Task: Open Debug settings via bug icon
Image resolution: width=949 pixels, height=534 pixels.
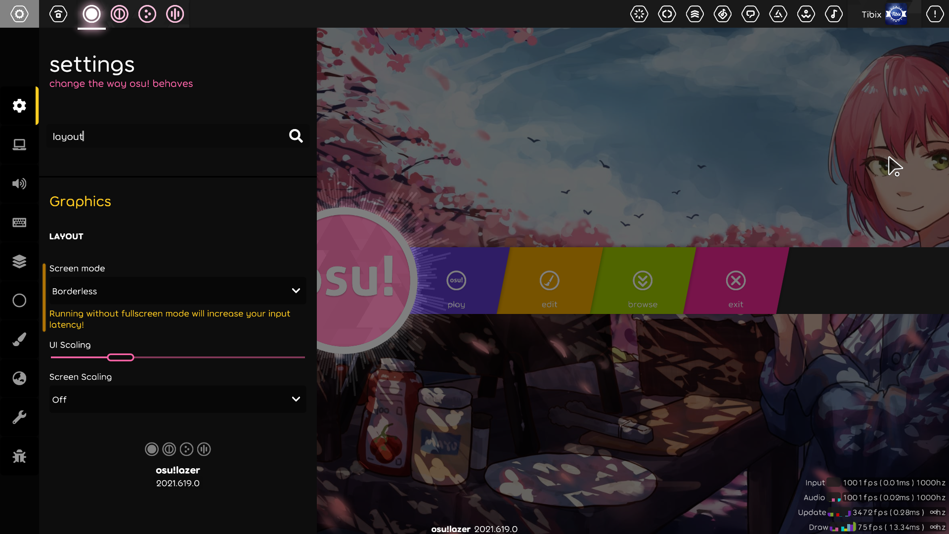Action: pyautogui.click(x=19, y=456)
